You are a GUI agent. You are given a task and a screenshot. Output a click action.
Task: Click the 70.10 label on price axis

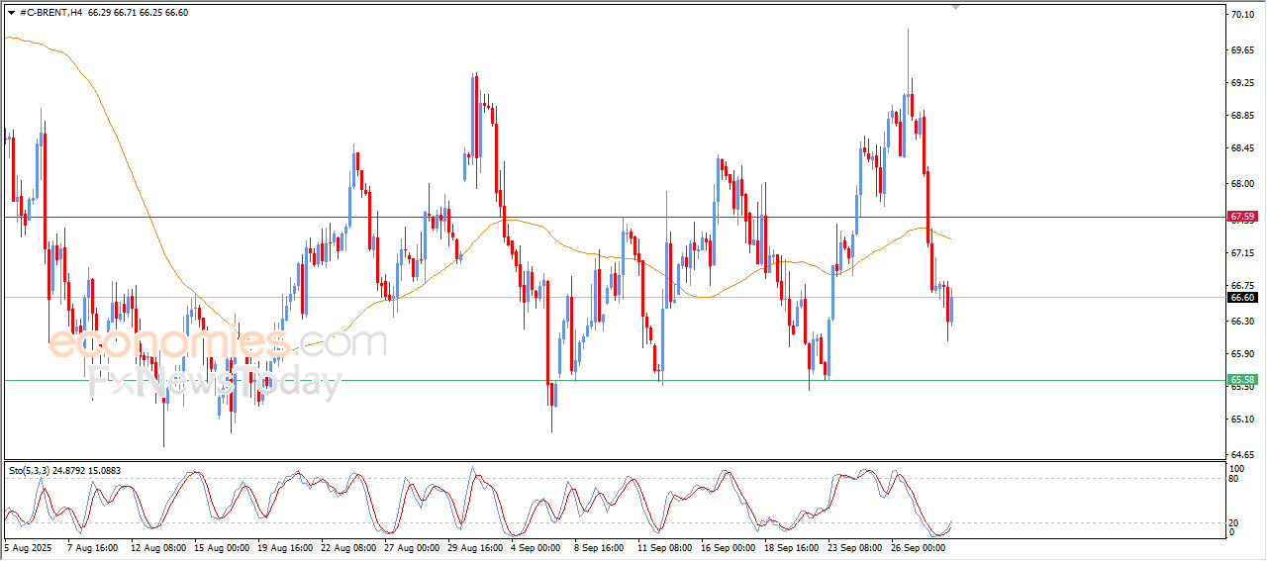[1242, 15]
